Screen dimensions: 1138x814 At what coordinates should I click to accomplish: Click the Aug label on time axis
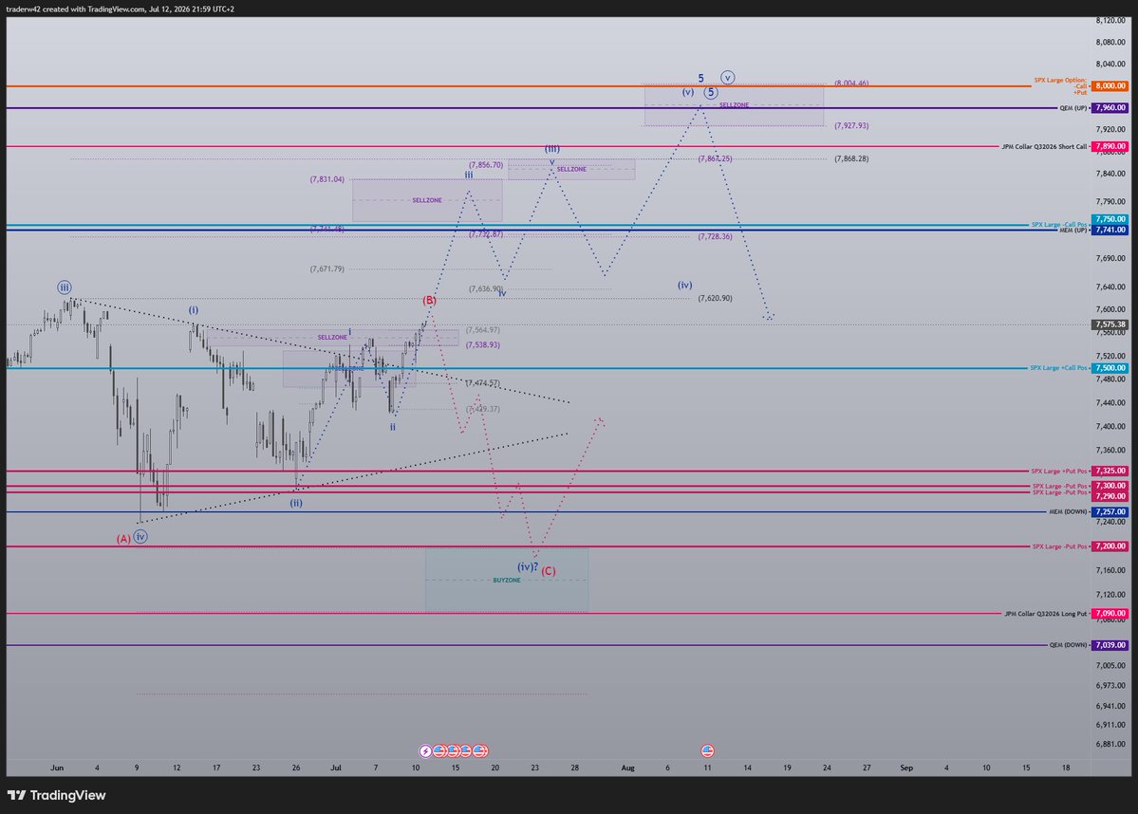click(x=627, y=768)
